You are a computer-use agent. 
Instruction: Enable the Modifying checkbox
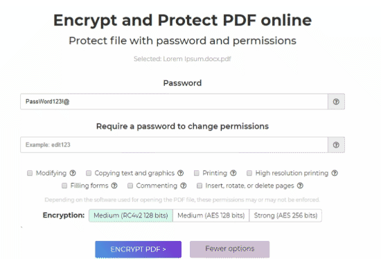30,173
